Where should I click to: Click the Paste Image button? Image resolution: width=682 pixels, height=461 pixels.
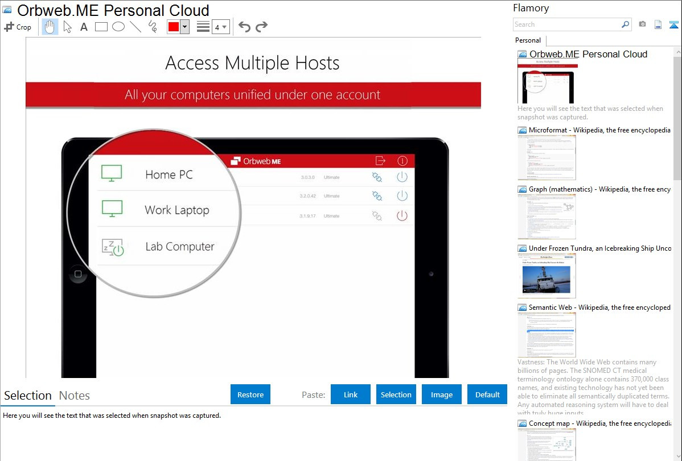[x=442, y=394]
